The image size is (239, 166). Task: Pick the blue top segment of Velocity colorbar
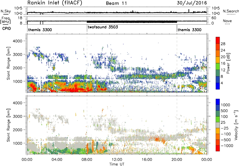(218, 102)
